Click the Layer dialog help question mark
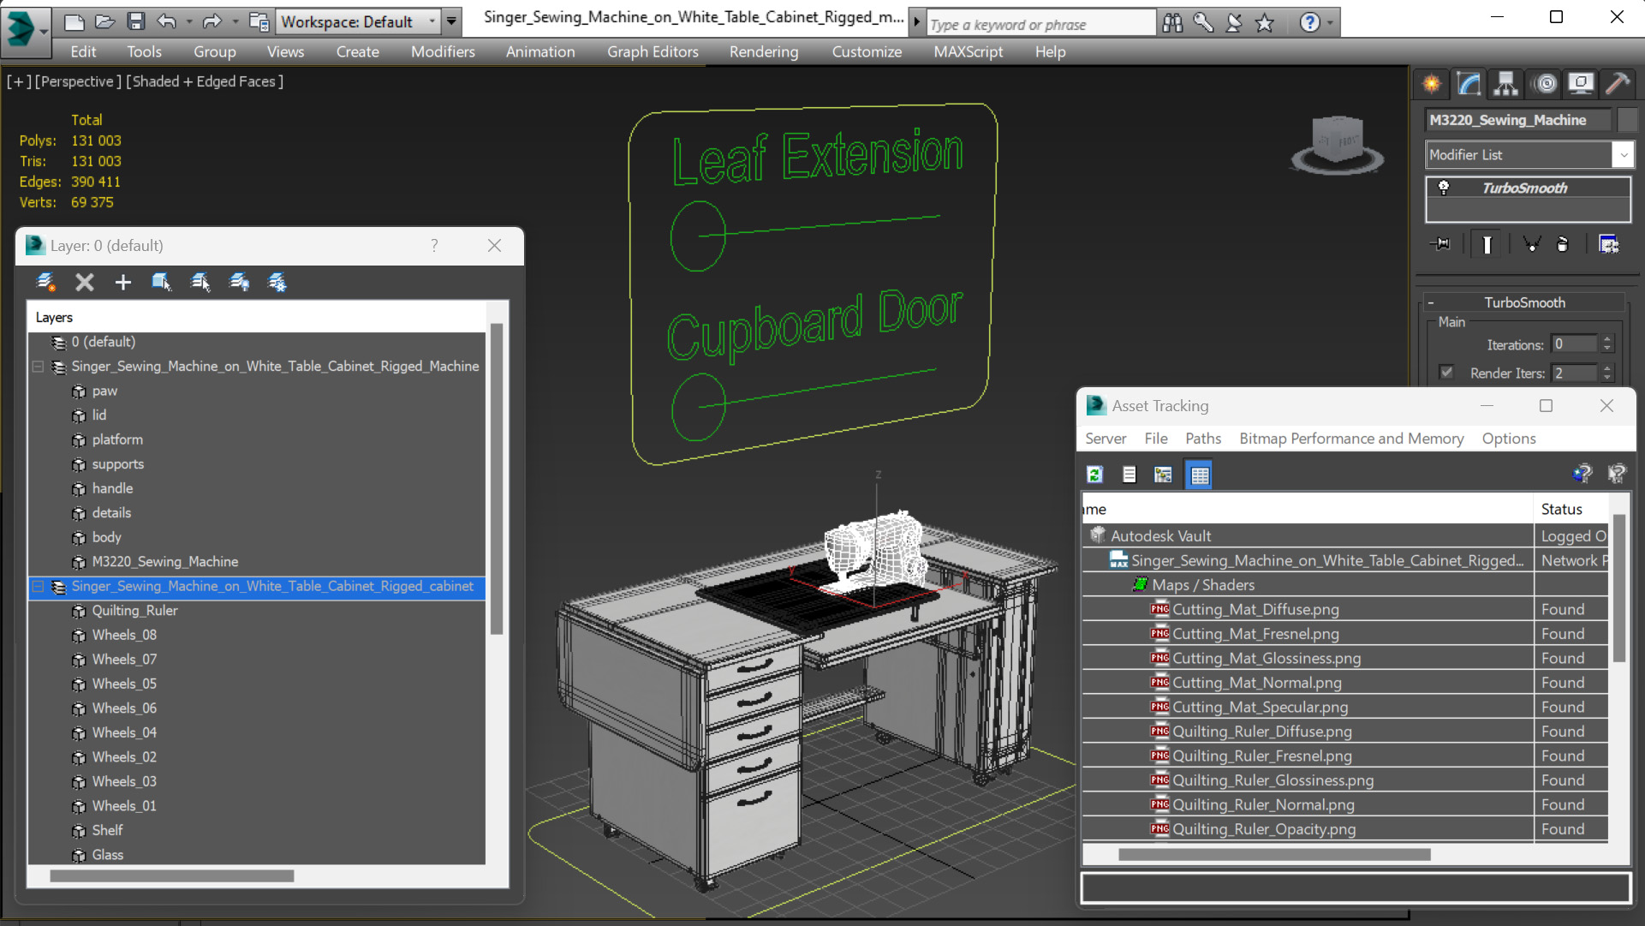The image size is (1645, 926). point(434,246)
